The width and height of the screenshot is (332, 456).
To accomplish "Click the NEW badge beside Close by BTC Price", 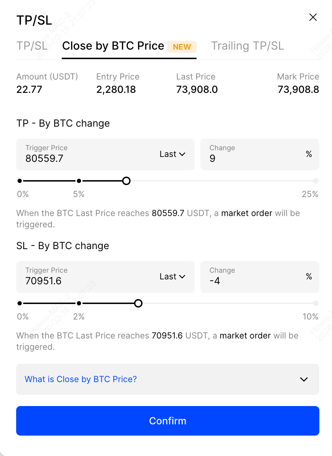I will [x=182, y=47].
